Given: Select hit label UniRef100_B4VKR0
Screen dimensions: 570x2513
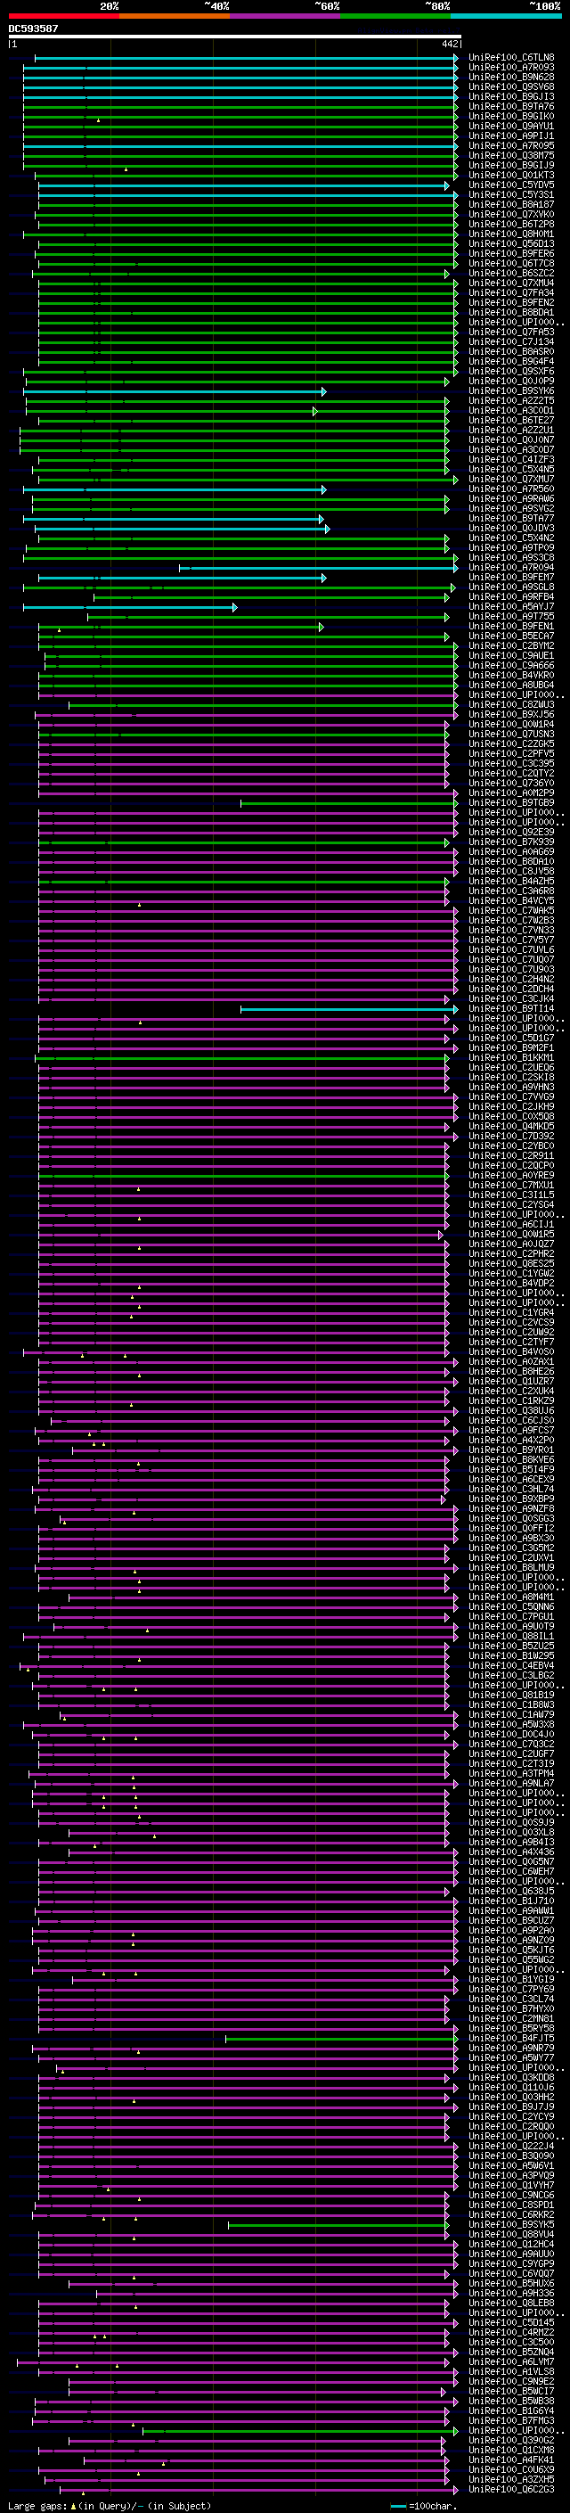Looking at the screenshot, I should click(511, 676).
